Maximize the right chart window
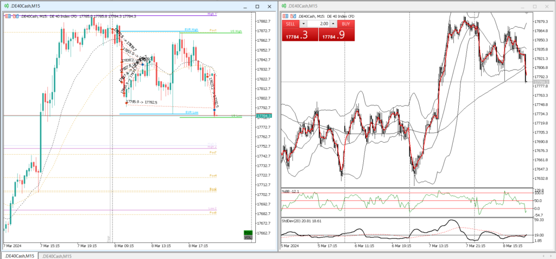Viewport: 556px width, 259px height. pyautogui.click(x=535, y=7)
